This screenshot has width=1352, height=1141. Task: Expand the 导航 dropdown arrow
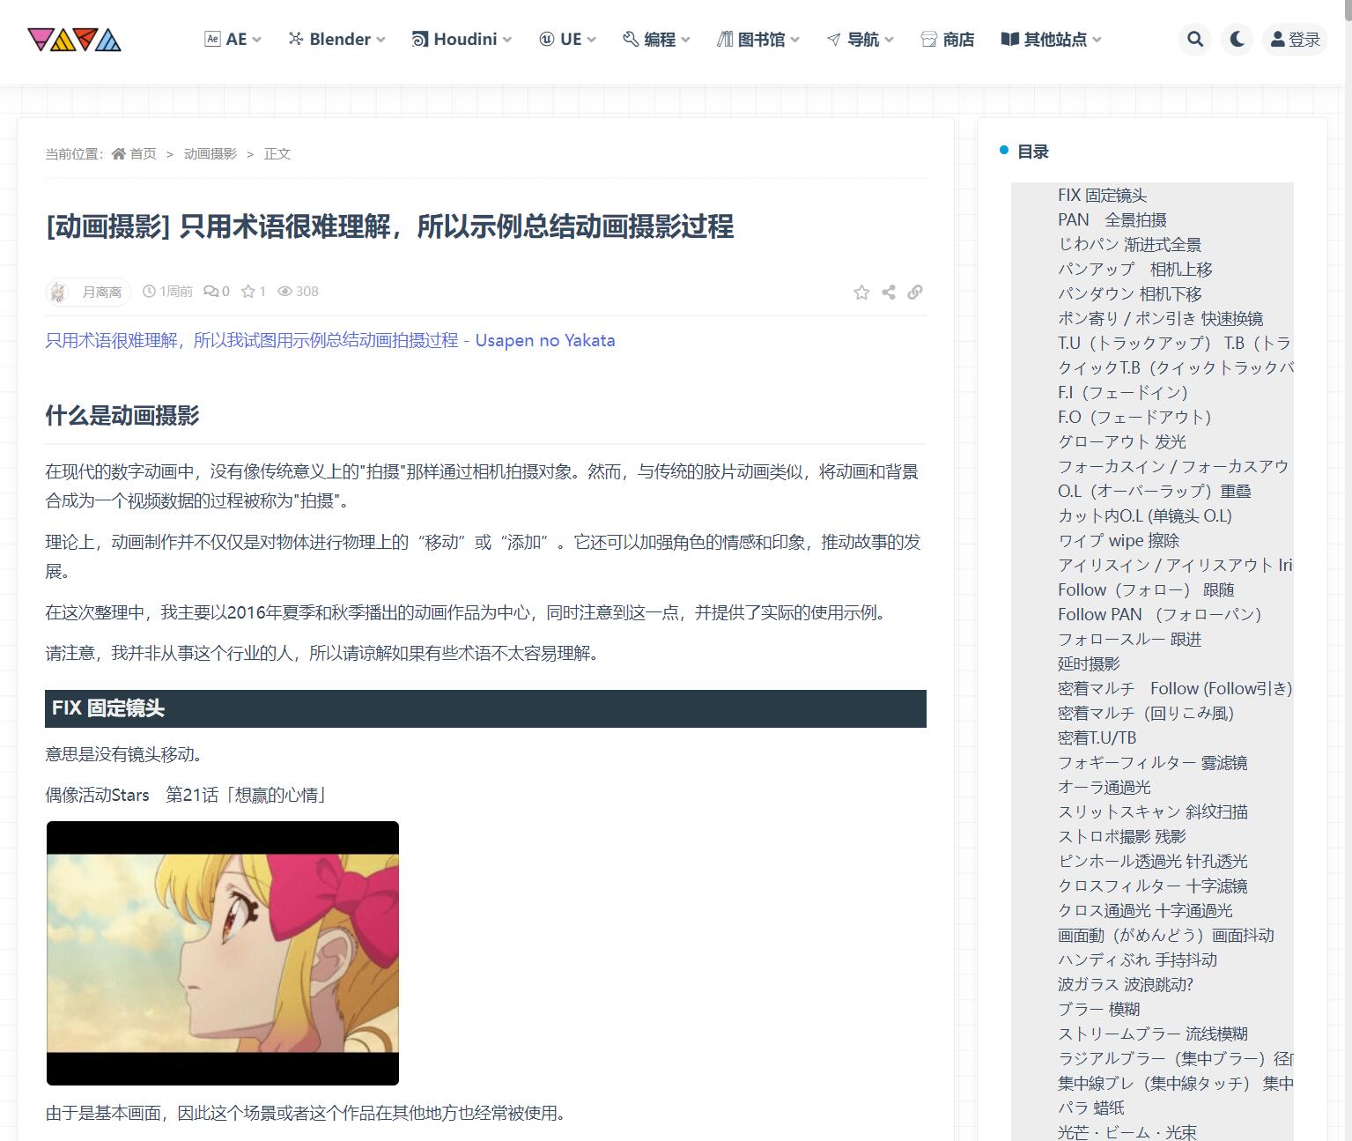[x=890, y=40]
